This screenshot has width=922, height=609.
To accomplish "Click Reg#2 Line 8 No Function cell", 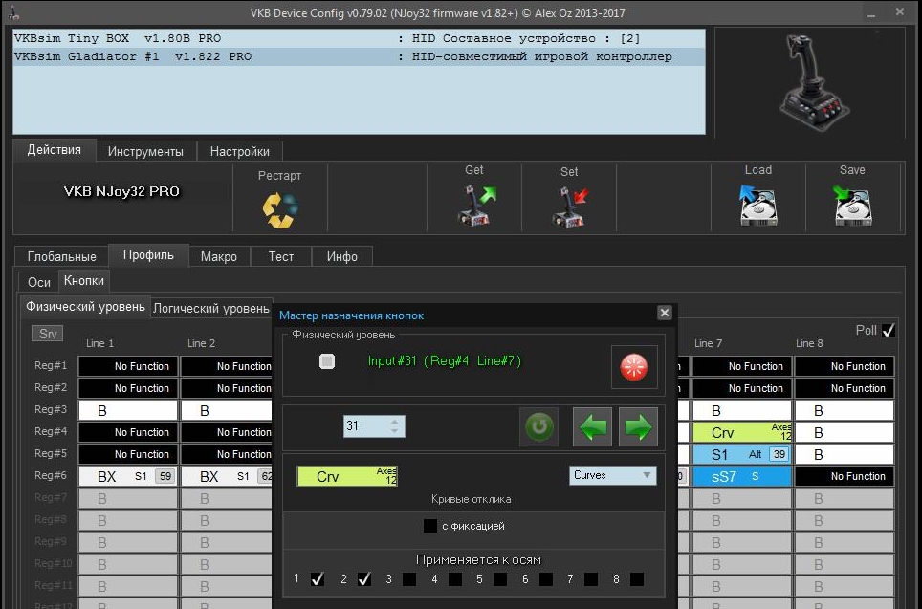I will click(x=845, y=388).
